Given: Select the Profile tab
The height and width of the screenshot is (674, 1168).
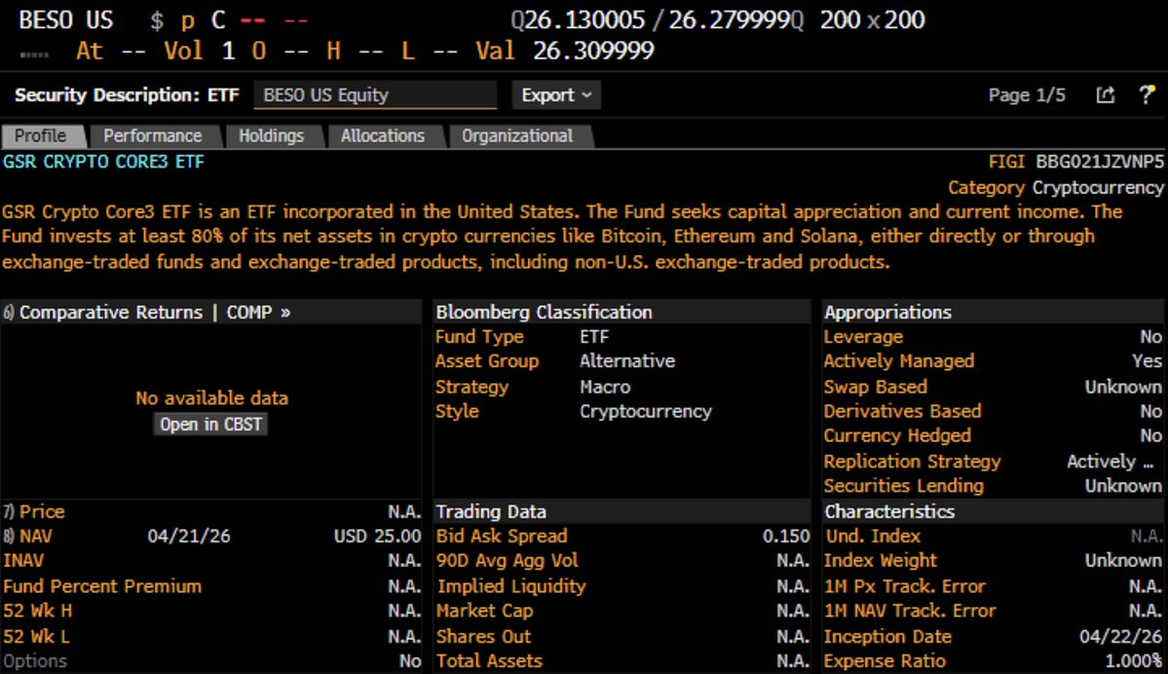Looking at the screenshot, I should pos(41,136).
